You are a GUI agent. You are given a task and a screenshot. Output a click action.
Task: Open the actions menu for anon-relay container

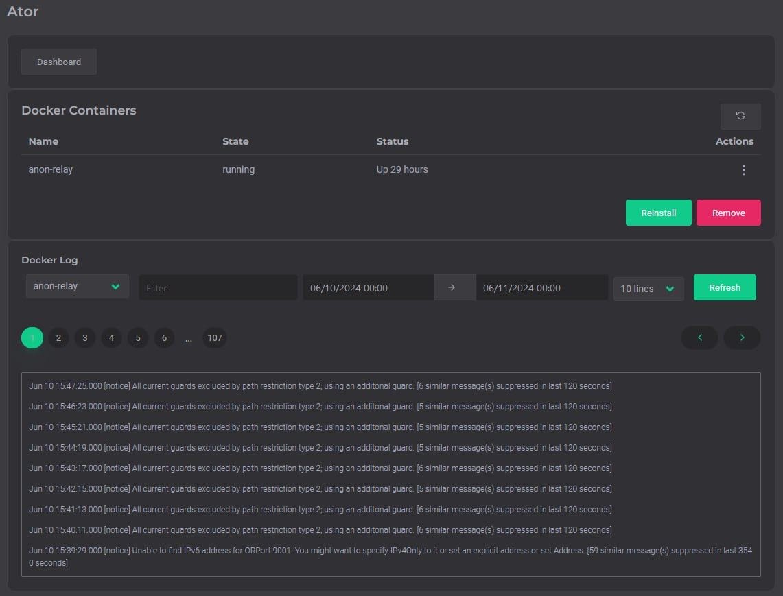(x=744, y=169)
